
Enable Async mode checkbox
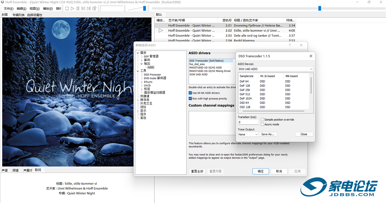coord(262,124)
